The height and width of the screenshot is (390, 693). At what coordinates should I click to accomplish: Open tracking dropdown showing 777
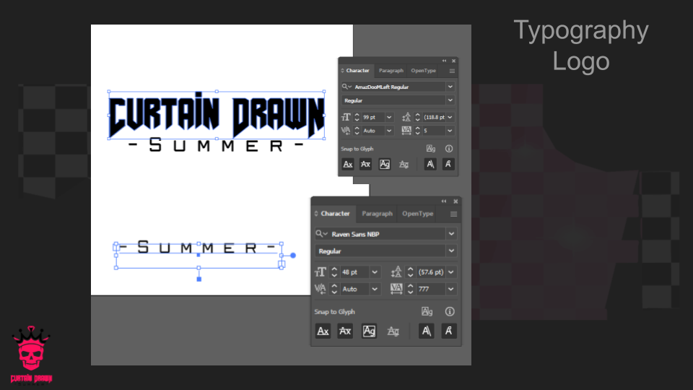[451, 289]
